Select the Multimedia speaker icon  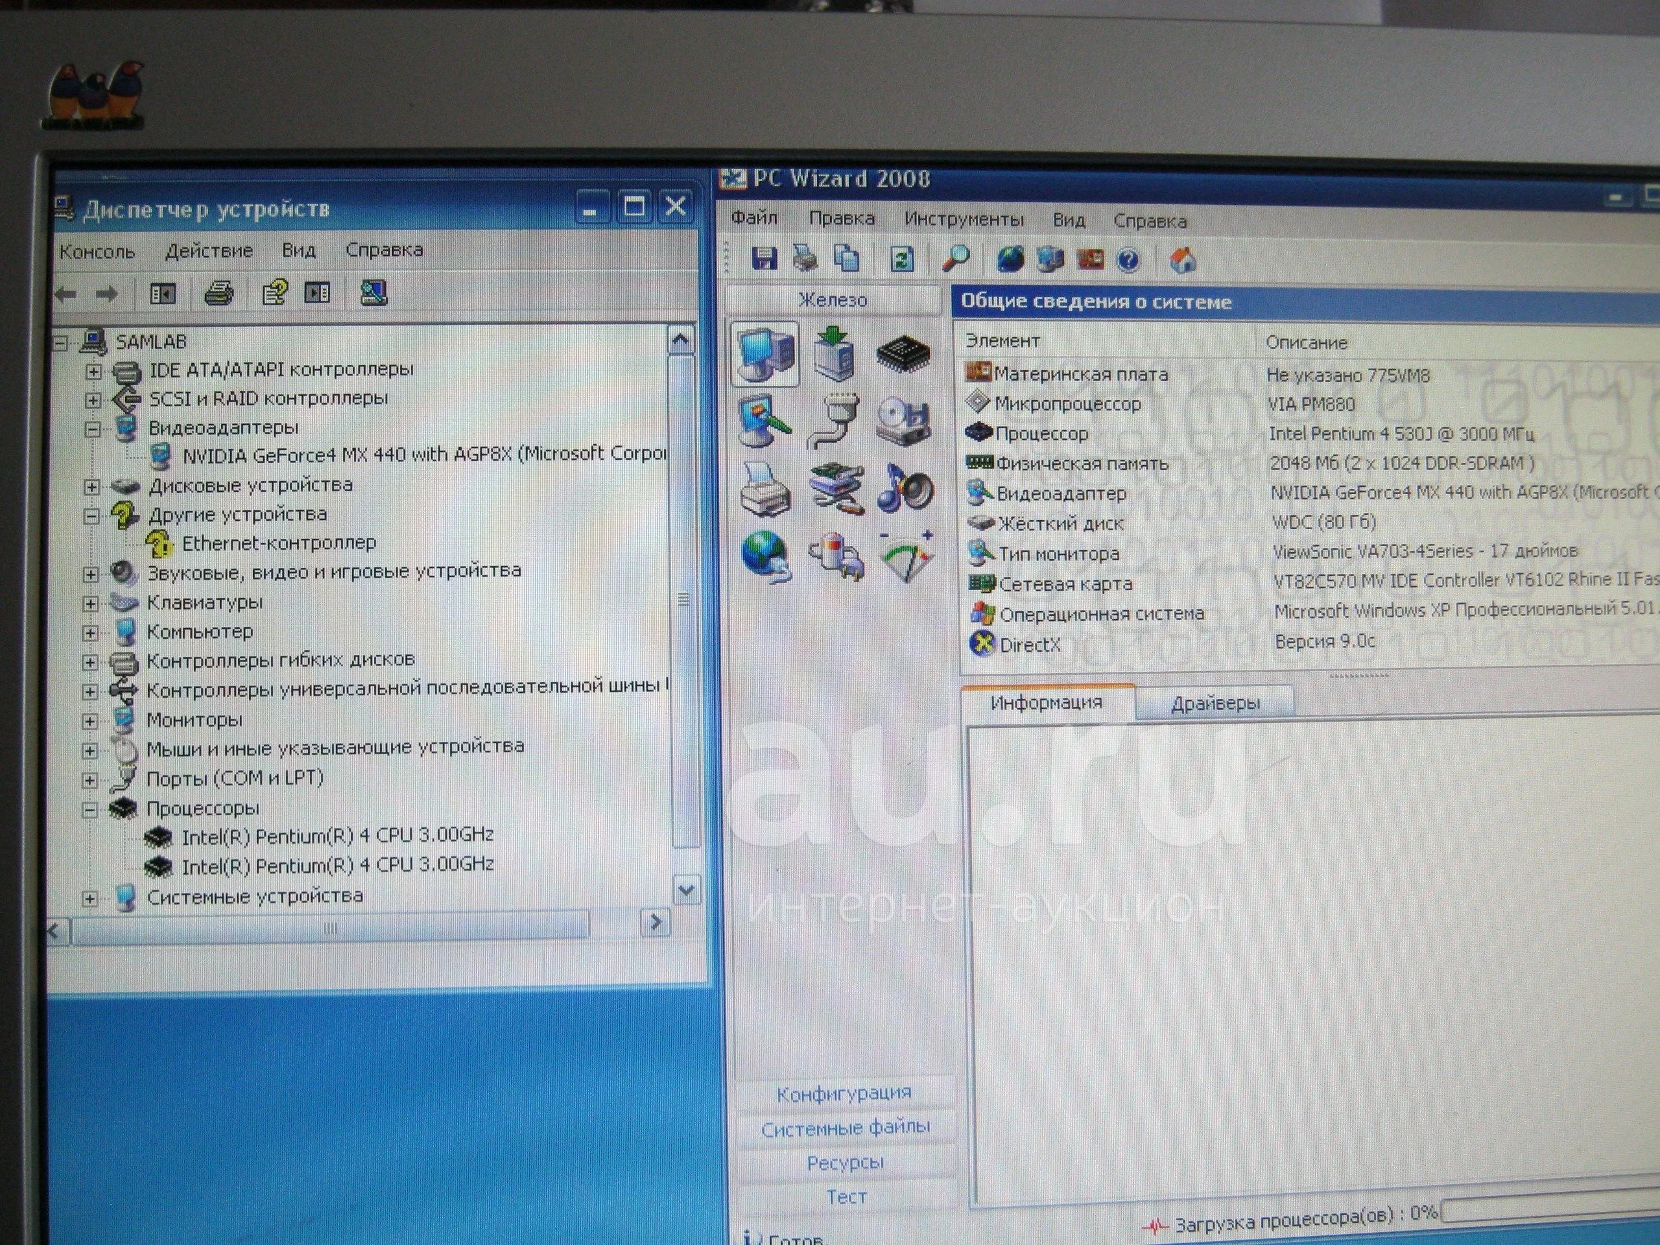905,490
